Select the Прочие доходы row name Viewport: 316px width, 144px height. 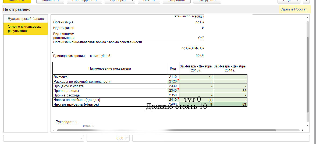tap(110, 91)
